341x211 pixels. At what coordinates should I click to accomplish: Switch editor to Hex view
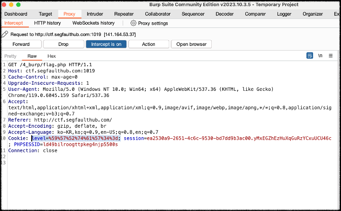tap(52, 56)
